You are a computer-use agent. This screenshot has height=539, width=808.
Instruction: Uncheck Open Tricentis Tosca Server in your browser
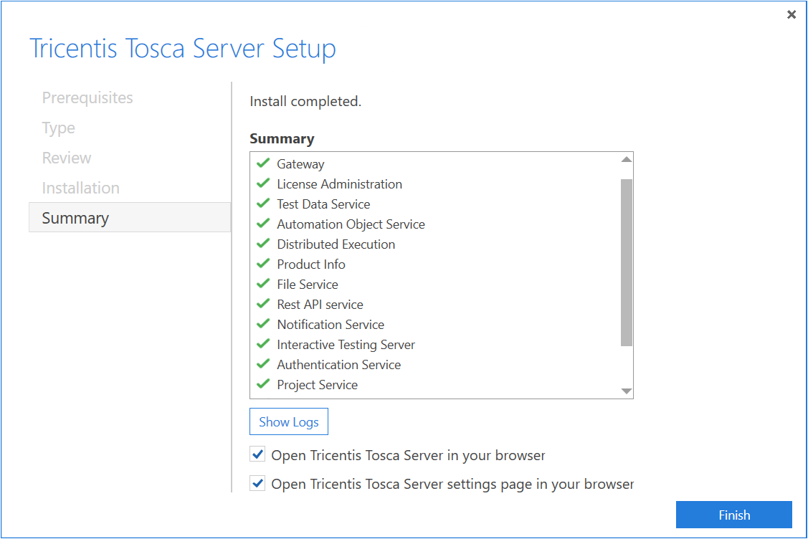(257, 454)
